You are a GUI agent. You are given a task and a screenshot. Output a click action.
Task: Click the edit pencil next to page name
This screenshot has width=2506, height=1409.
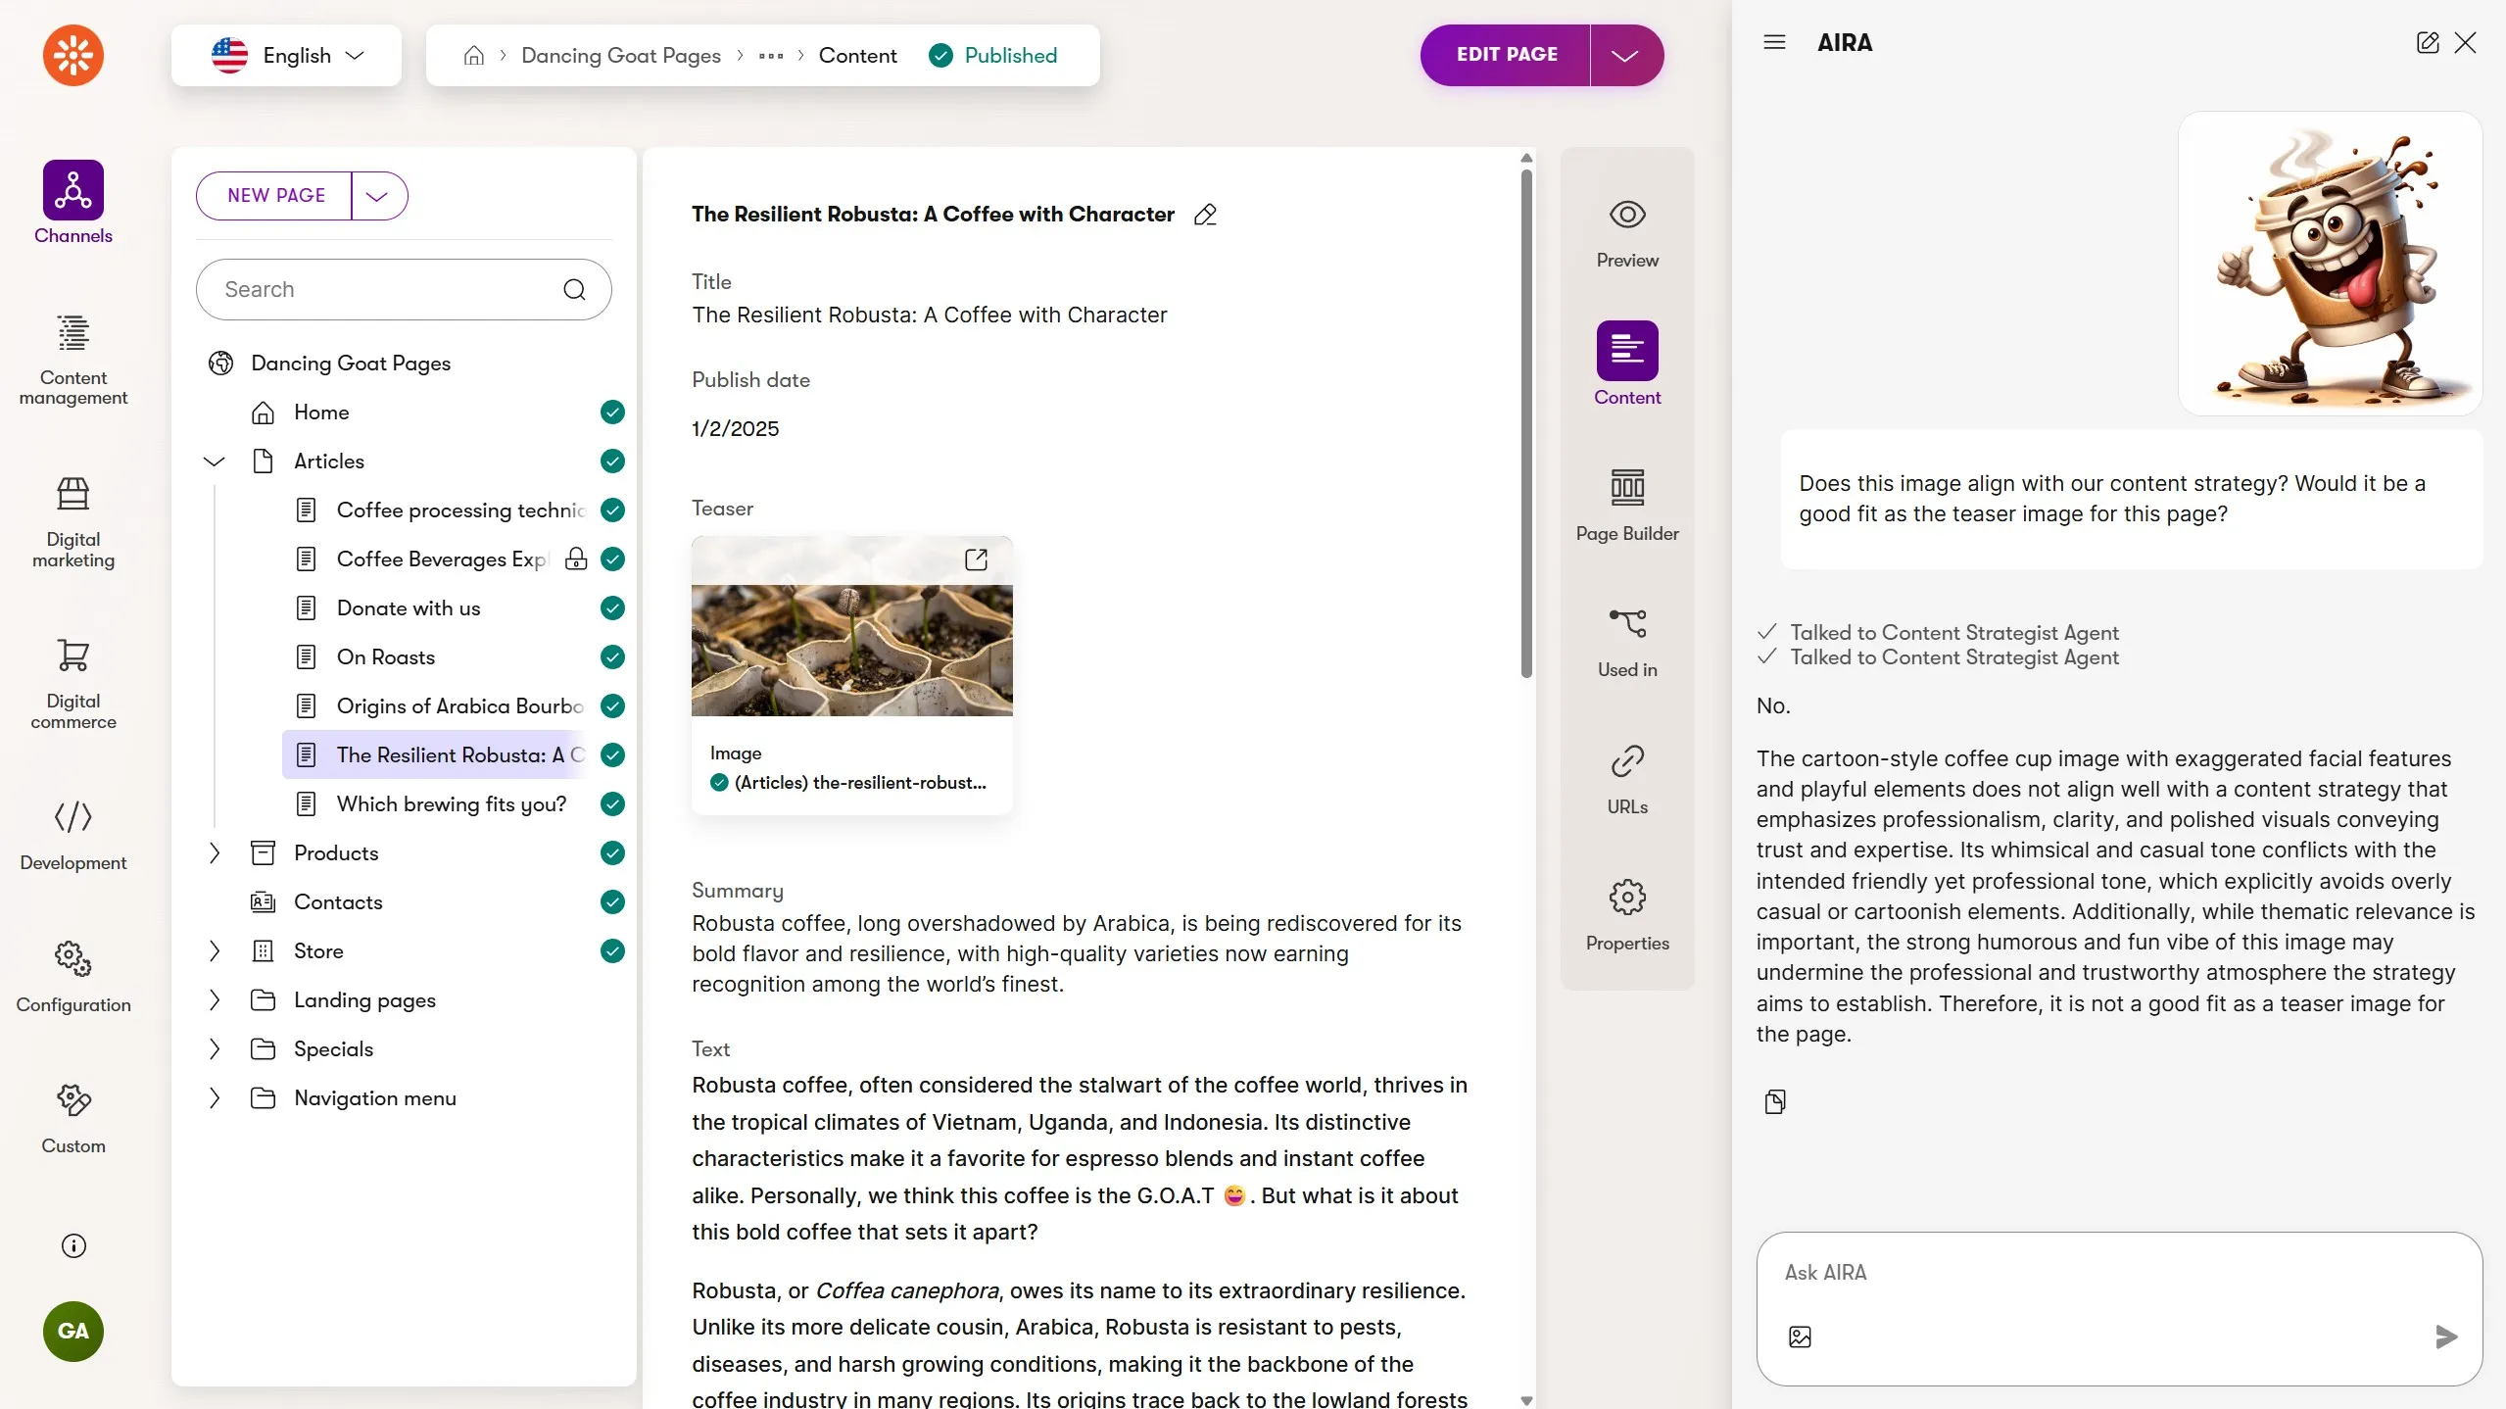[1205, 215]
